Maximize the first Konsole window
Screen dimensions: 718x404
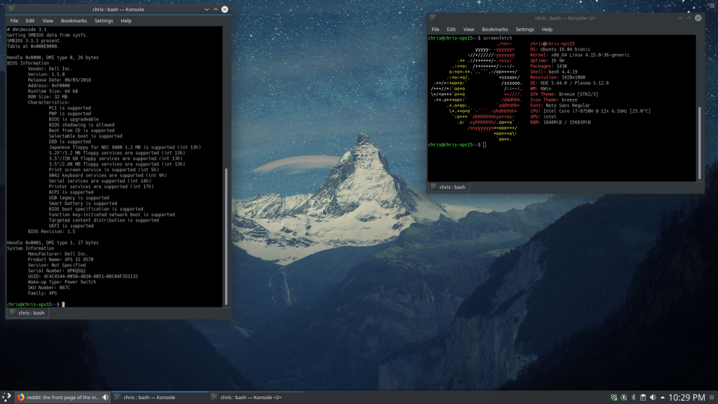click(216, 9)
